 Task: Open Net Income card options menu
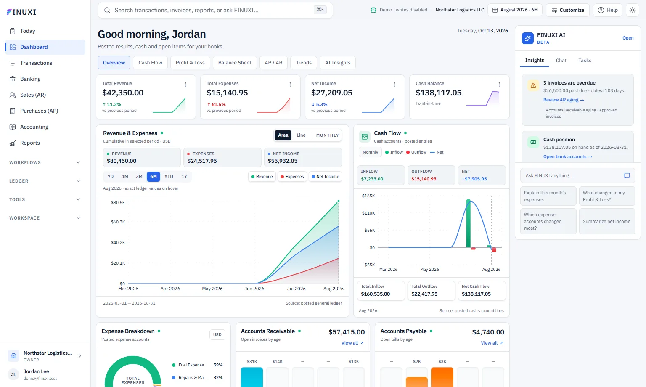coord(394,85)
